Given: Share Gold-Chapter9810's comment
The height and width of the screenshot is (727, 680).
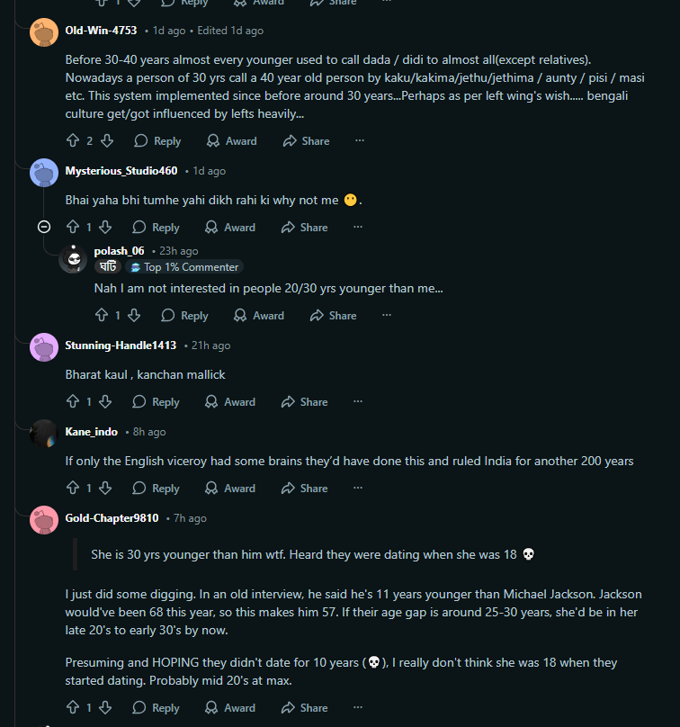Looking at the screenshot, I should 304,708.
